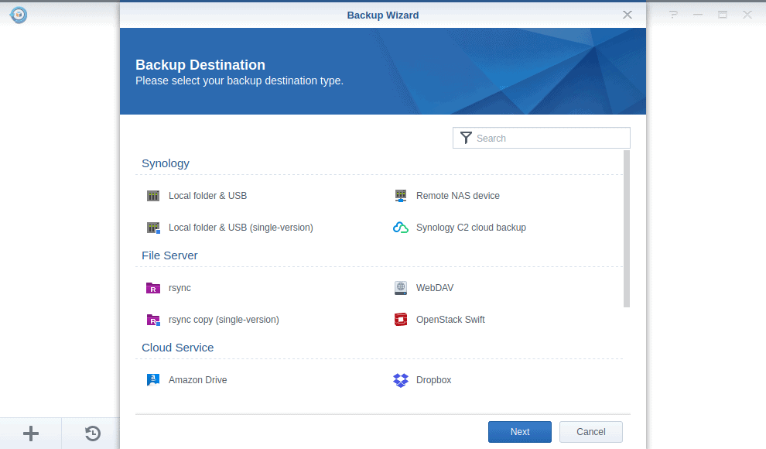Choose the rsync copy (single-version) icon

pos(153,319)
